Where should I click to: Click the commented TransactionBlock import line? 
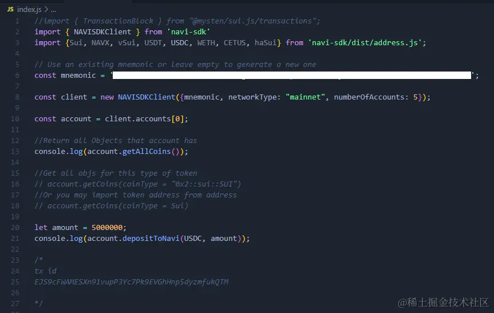click(x=177, y=21)
